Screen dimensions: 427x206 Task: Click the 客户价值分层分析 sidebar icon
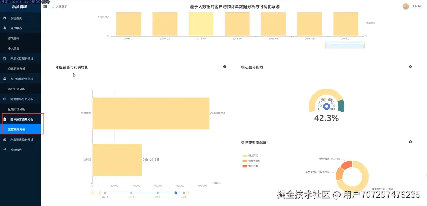(4, 78)
